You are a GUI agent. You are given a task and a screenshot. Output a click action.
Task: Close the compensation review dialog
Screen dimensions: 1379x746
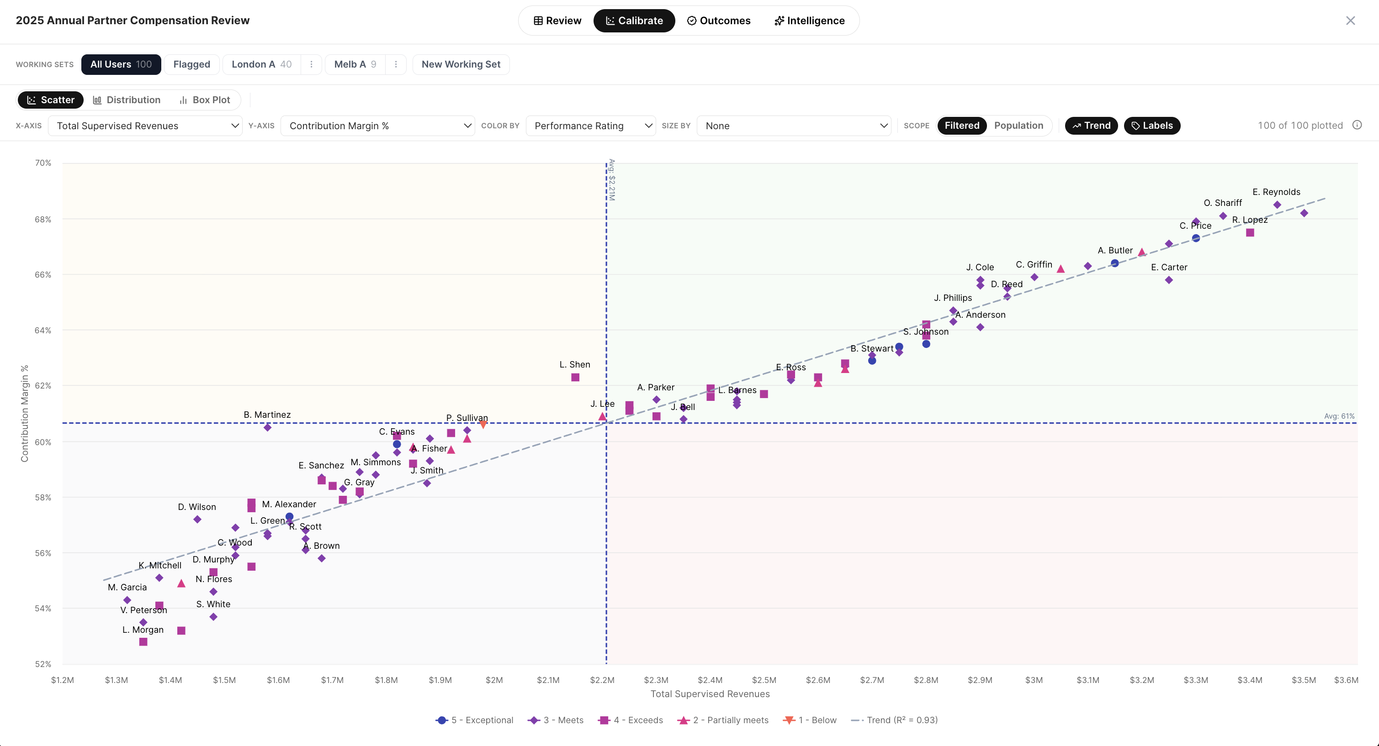coord(1350,21)
